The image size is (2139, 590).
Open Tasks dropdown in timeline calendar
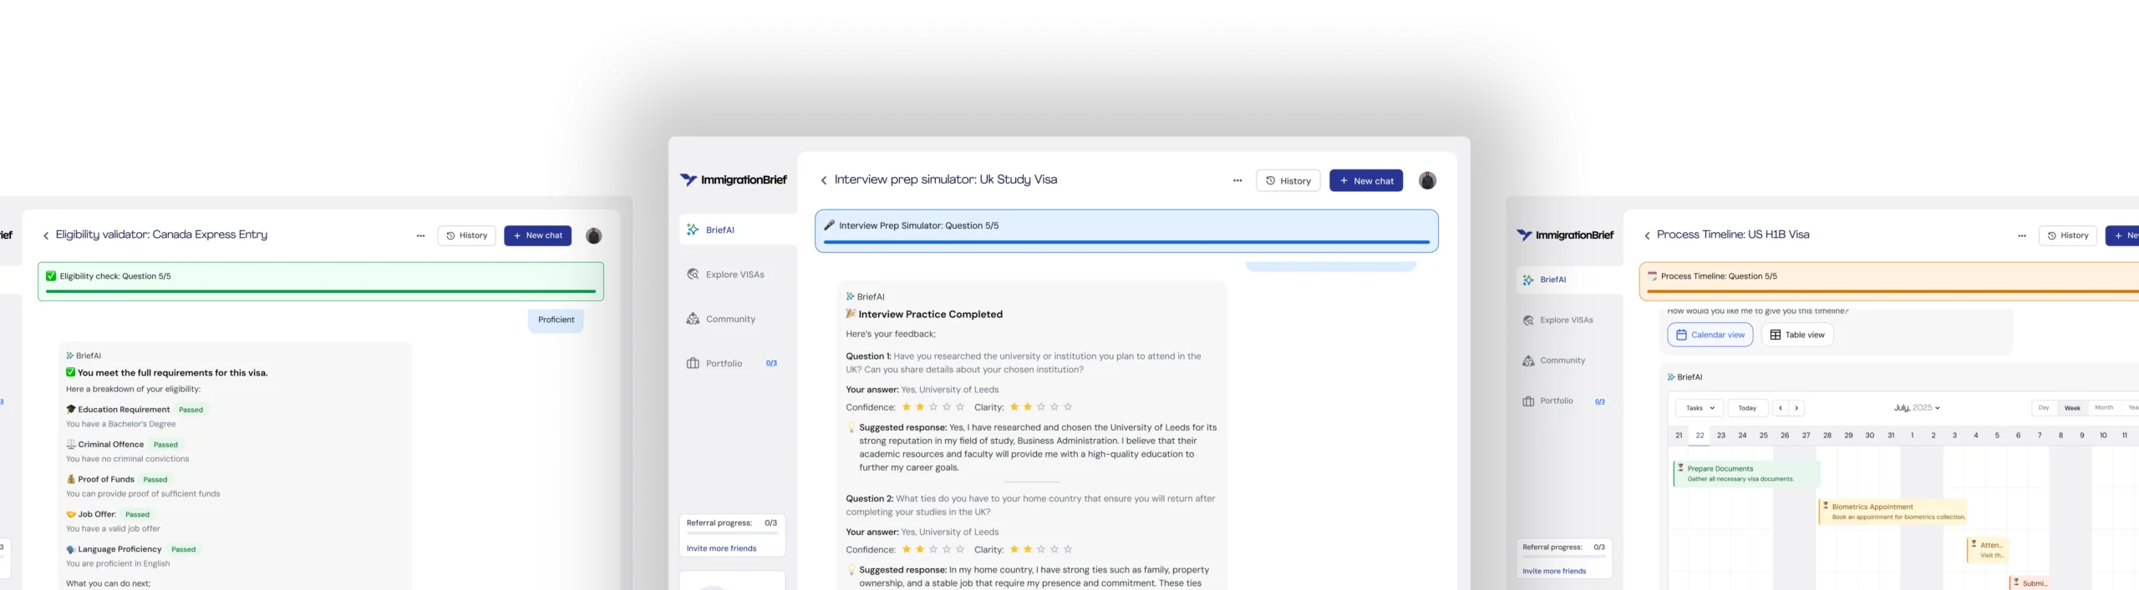coord(1700,408)
